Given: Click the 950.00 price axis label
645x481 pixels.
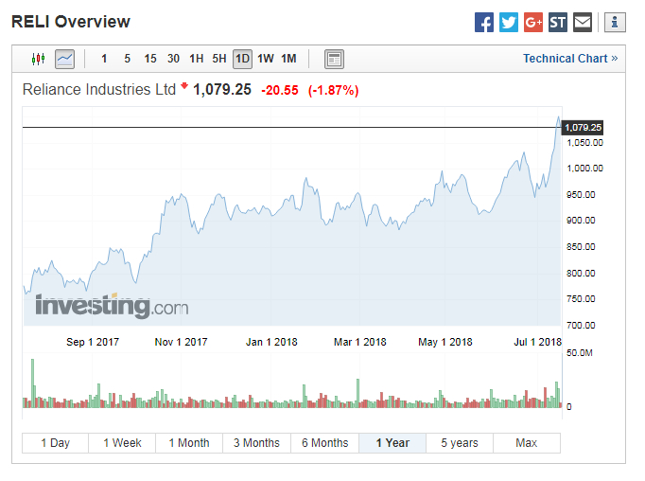Looking at the screenshot, I should point(581,195).
